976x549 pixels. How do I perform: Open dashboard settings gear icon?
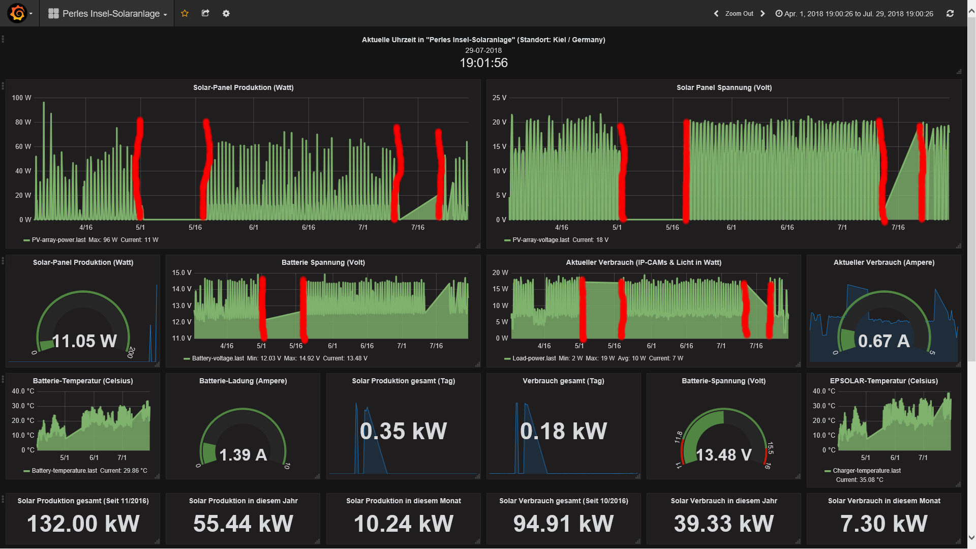click(226, 13)
